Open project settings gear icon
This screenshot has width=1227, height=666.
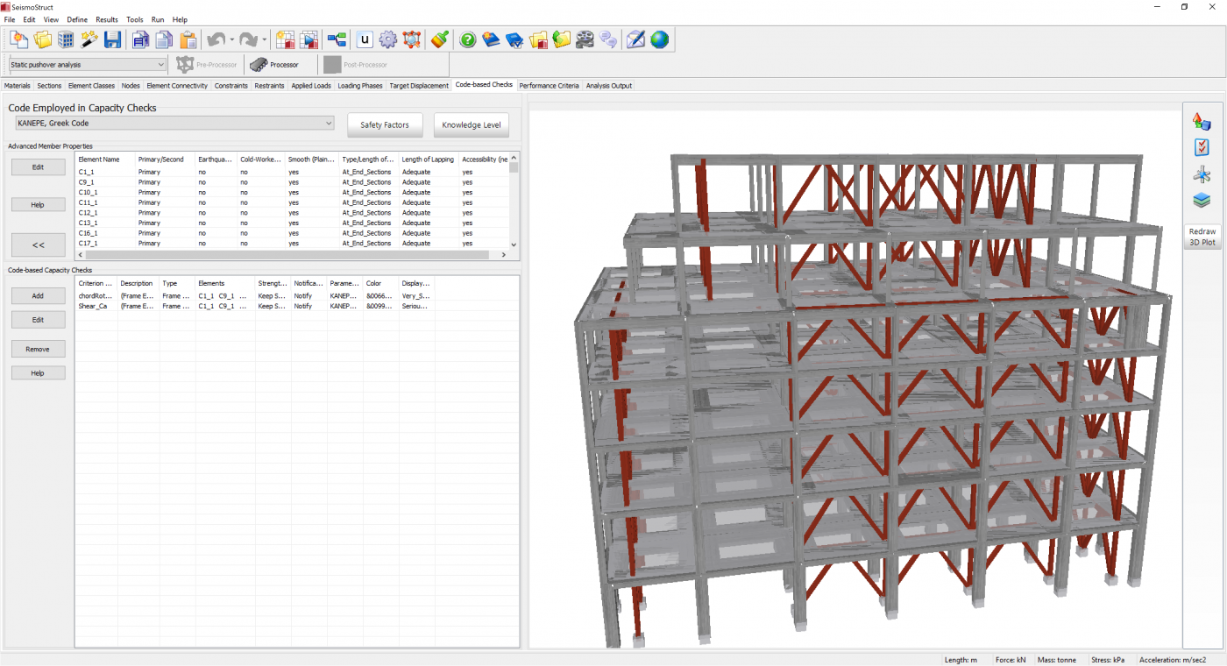[388, 39]
